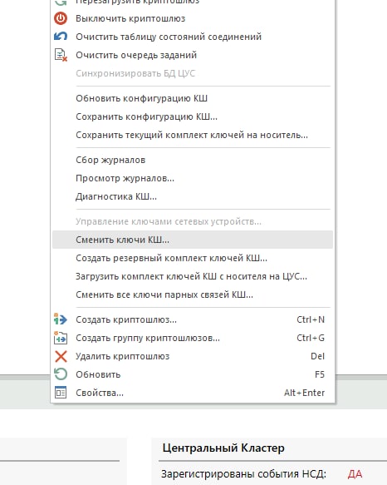Select Создать криптошлюз... menu text
This screenshot has height=485, width=387.
(126, 319)
